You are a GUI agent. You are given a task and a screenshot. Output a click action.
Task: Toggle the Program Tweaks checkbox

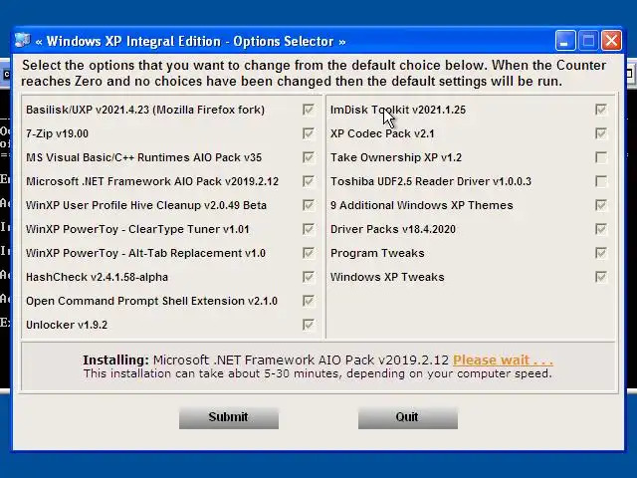pyautogui.click(x=601, y=253)
